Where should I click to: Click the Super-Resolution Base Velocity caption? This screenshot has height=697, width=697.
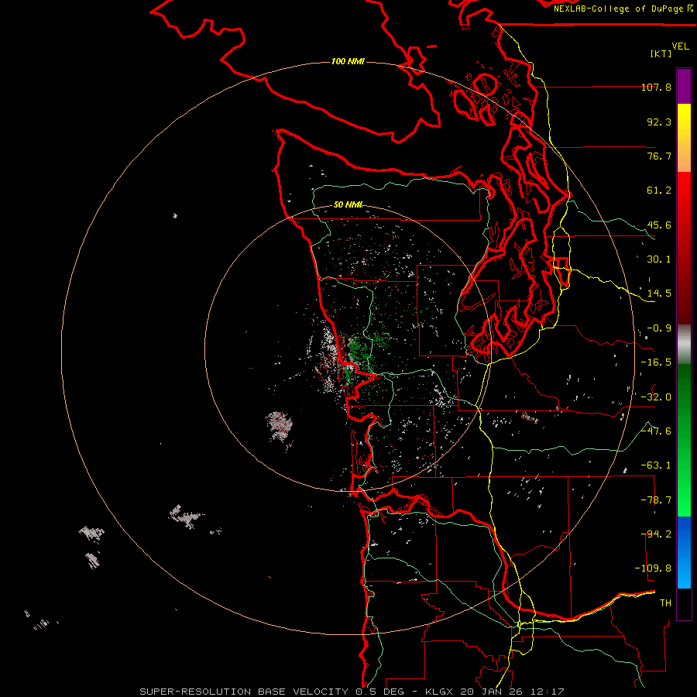pos(352,692)
